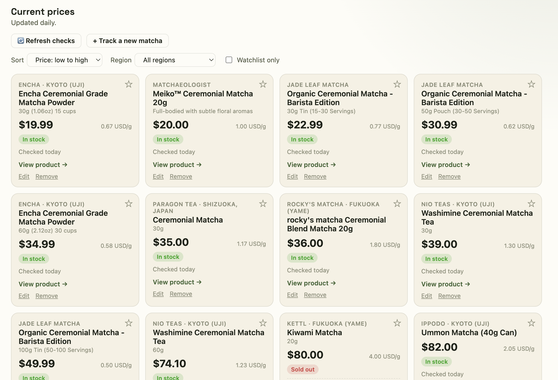Image resolution: width=558 pixels, height=380 pixels.
Task: Click the Ummon Matcha (40g Can) title
Action: click(x=469, y=332)
